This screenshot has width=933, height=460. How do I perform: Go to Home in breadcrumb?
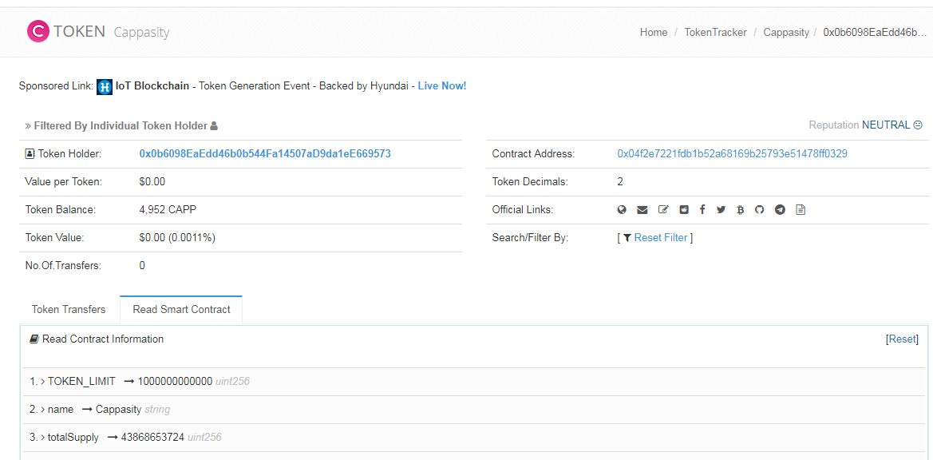tap(654, 33)
